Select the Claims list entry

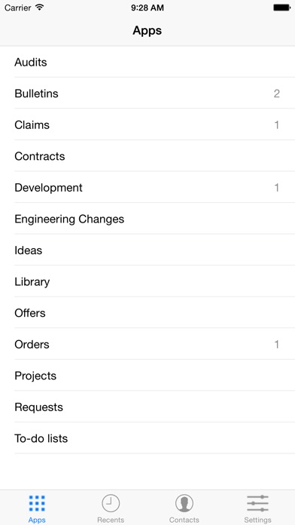tap(147, 124)
